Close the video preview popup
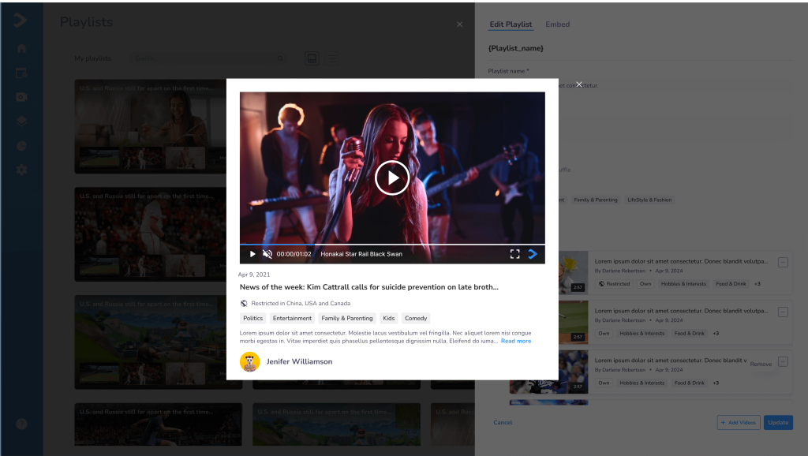Screen dimensions: 808x456 (578, 84)
